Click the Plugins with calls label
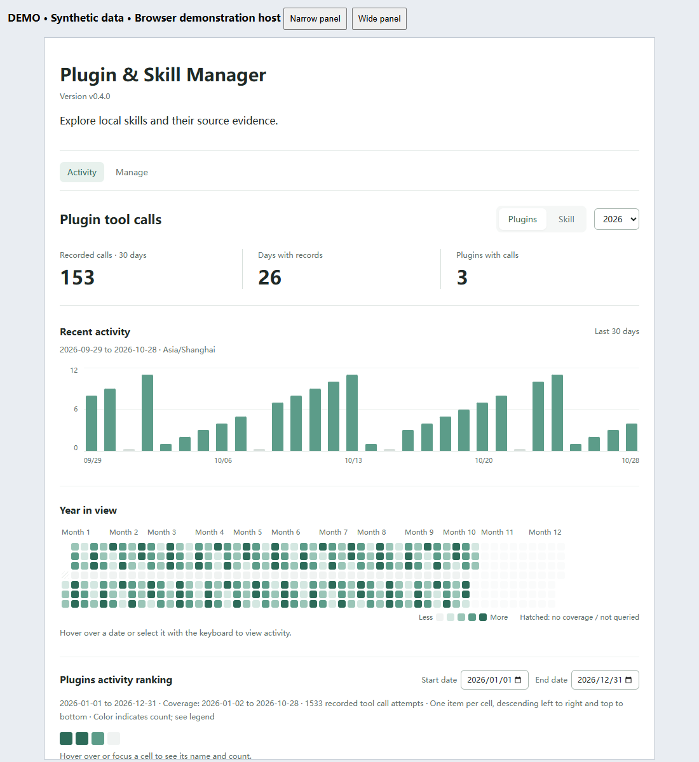699x762 pixels. coord(487,255)
